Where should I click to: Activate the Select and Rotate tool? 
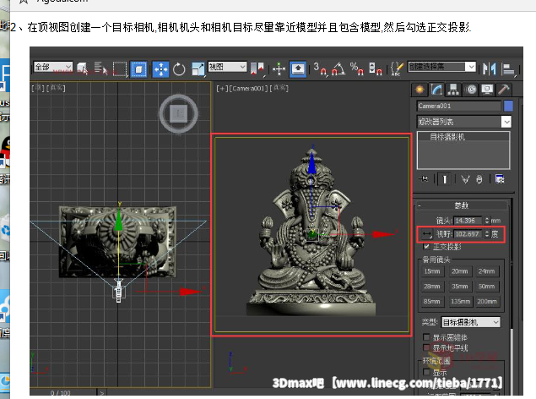tap(179, 69)
